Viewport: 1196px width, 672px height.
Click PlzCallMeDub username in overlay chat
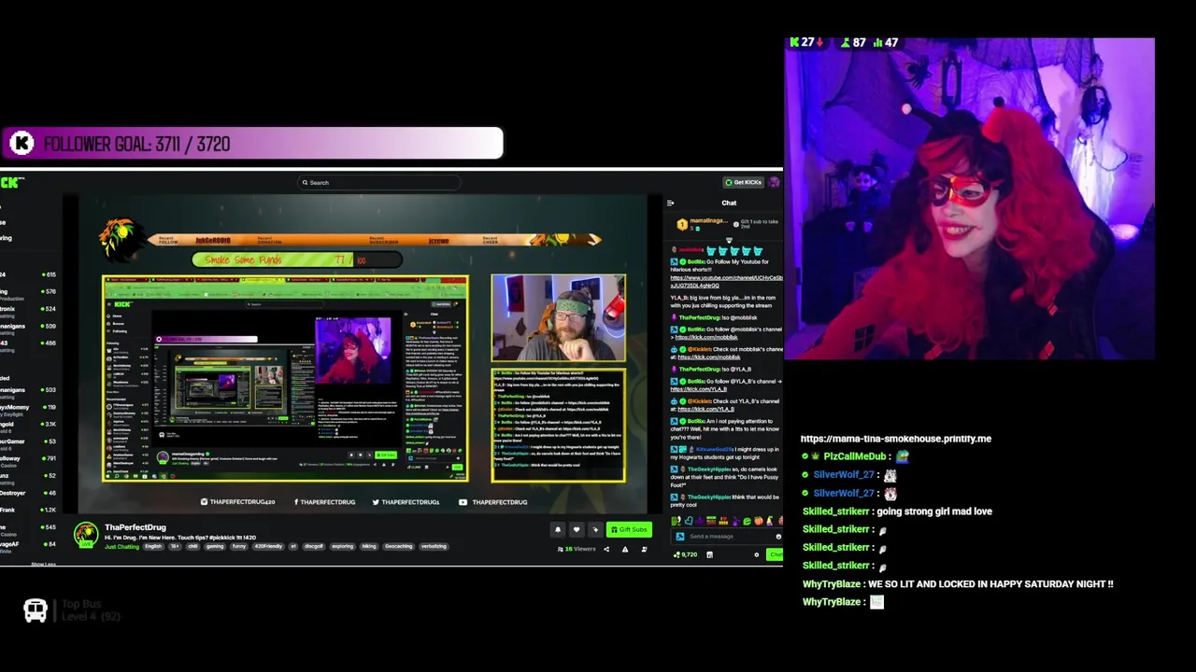click(x=854, y=456)
